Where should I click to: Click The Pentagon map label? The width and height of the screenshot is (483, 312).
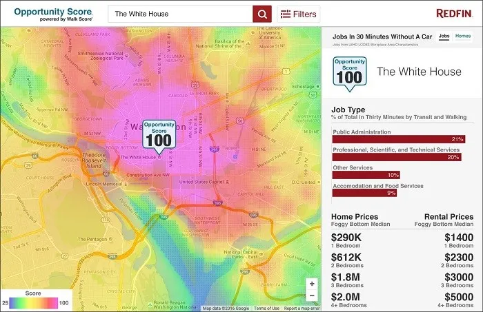click(92, 239)
